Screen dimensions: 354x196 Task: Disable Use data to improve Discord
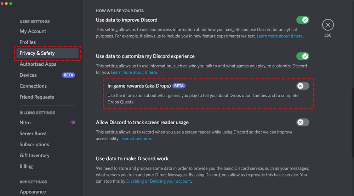303,20
